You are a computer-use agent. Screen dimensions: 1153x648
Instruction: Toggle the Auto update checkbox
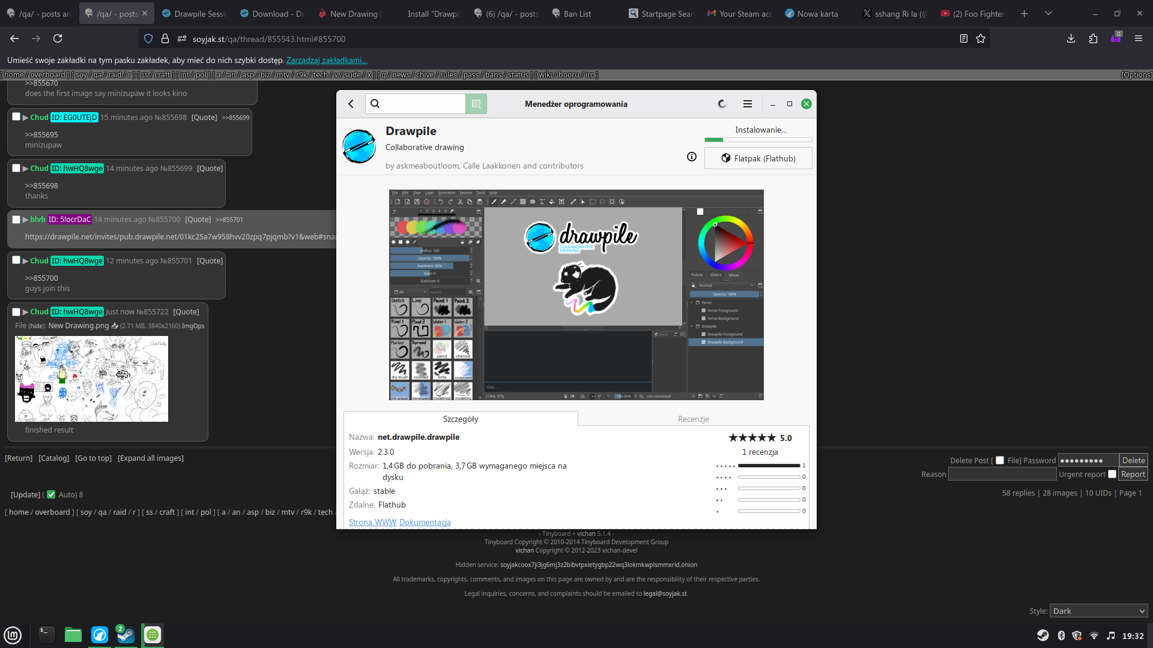(51, 494)
